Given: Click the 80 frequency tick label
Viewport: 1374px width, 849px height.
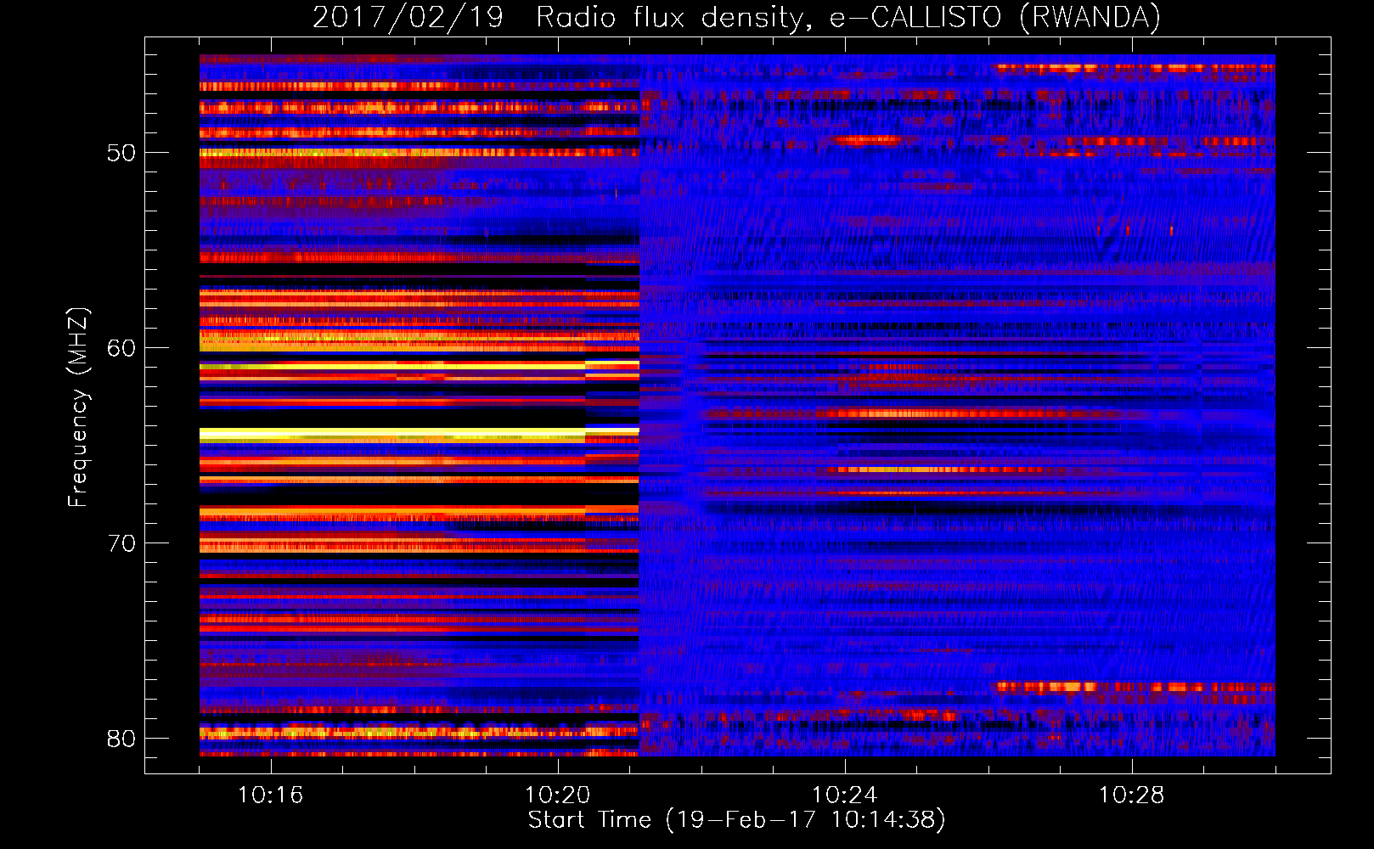Looking at the screenshot, I should tap(121, 739).
